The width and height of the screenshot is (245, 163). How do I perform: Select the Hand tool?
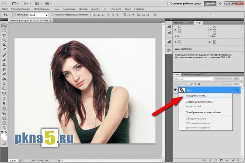4,123
